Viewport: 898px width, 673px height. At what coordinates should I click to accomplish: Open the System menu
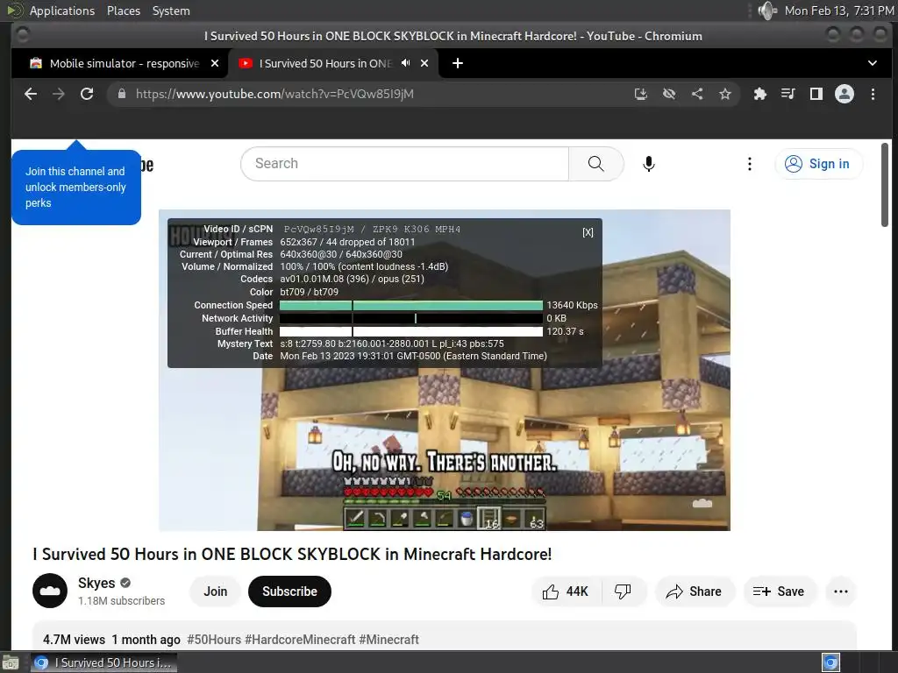pos(171,11)
